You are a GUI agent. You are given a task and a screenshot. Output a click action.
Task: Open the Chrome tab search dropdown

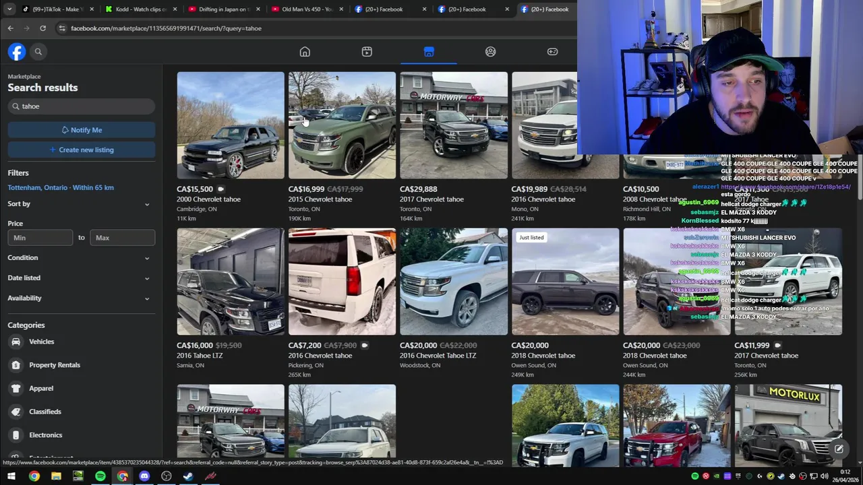(x=9, y=9)
